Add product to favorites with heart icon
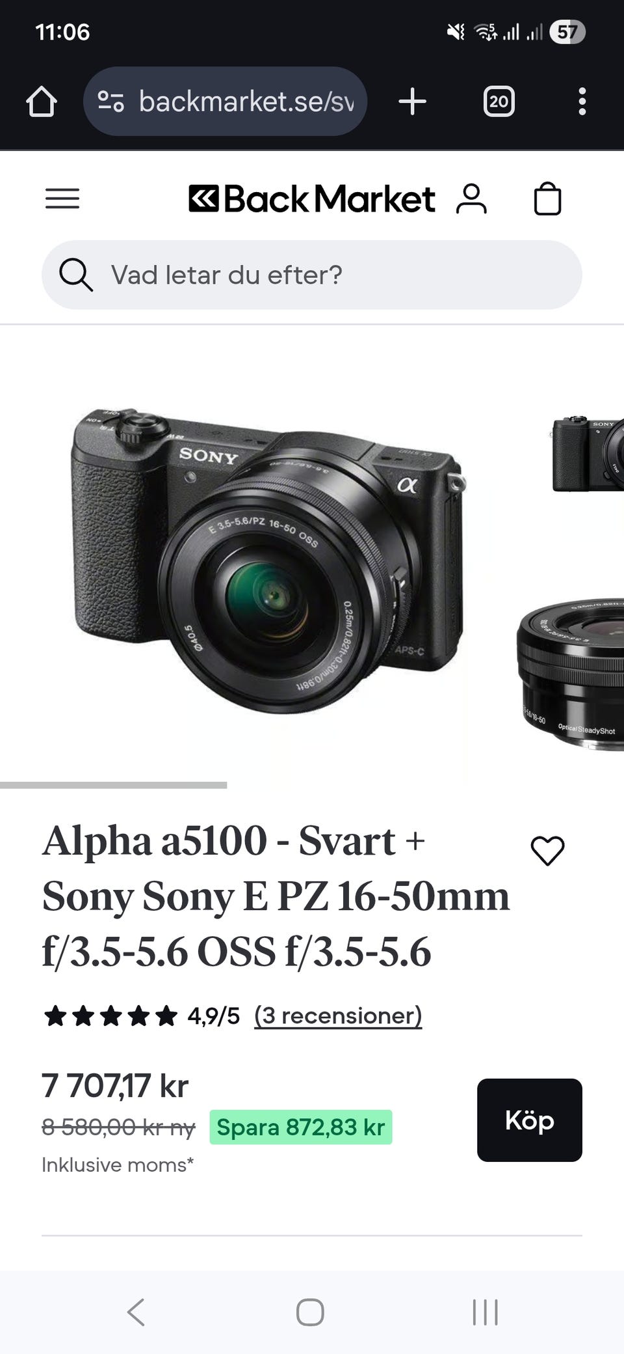Screen dimensions: 624x1354 [547, 850]
